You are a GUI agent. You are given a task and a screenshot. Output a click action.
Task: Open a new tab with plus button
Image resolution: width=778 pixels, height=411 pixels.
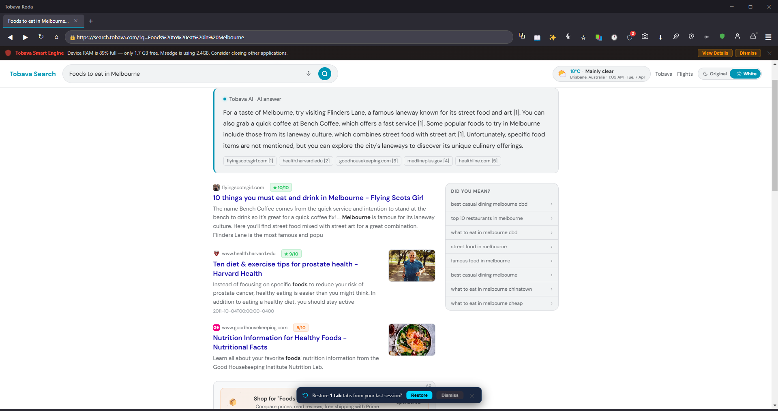click(x=91, y=21)
